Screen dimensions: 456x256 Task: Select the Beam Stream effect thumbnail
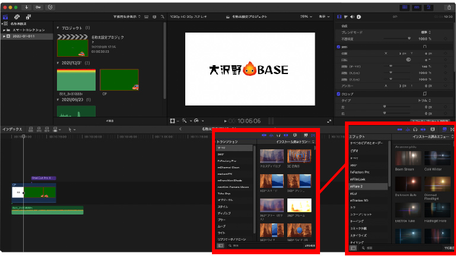[408, 158]
